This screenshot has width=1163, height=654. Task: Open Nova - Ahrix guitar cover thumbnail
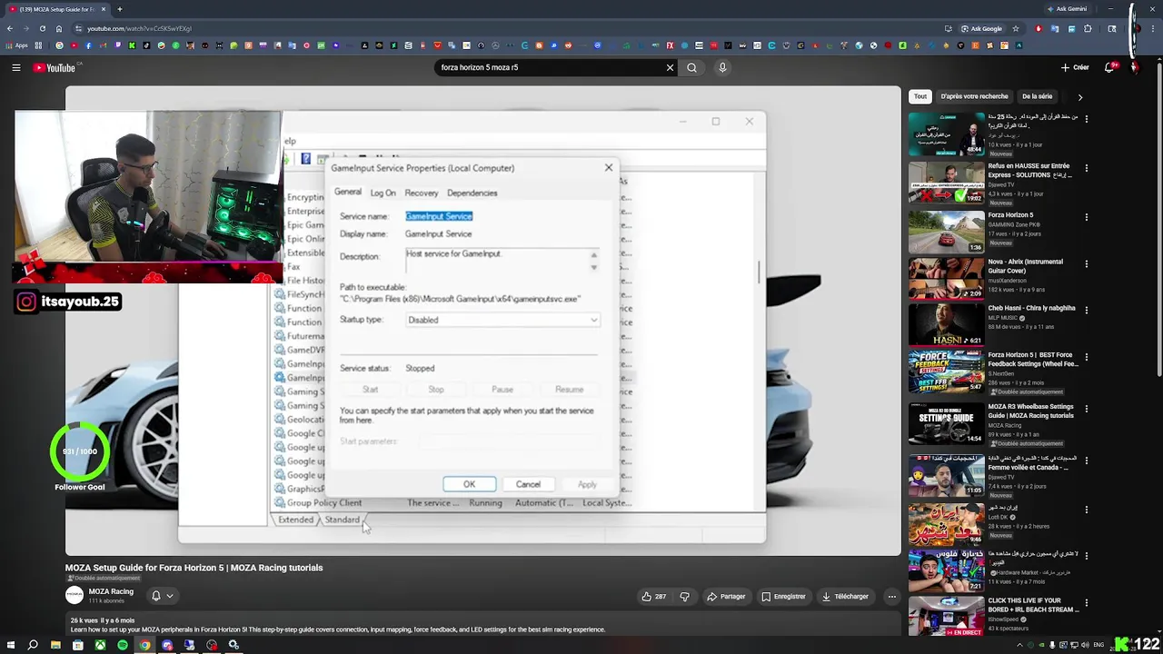pyautogui.click(x=946, y=279)
